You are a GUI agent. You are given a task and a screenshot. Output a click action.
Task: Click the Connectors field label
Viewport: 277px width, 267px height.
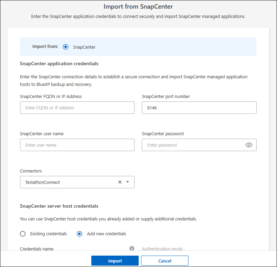point(31,171)
